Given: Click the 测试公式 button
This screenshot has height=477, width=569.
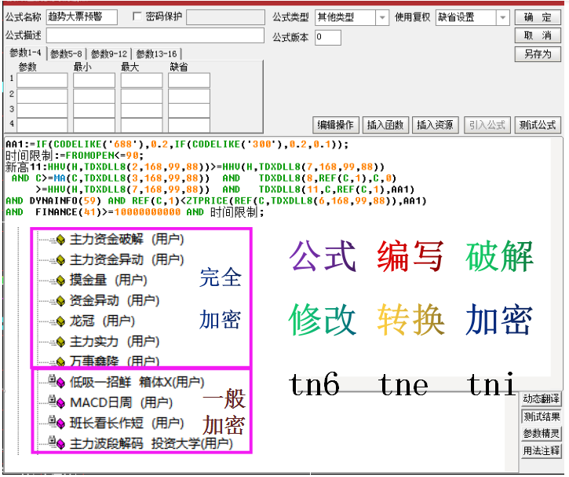Looking at the screenshot, I should pyautogui.click(x=538, y=125).
